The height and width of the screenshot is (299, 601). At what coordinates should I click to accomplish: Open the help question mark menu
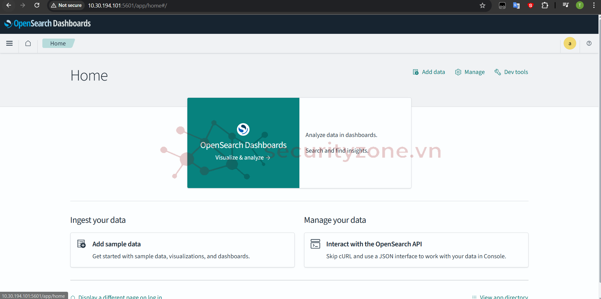click(589, 43)
